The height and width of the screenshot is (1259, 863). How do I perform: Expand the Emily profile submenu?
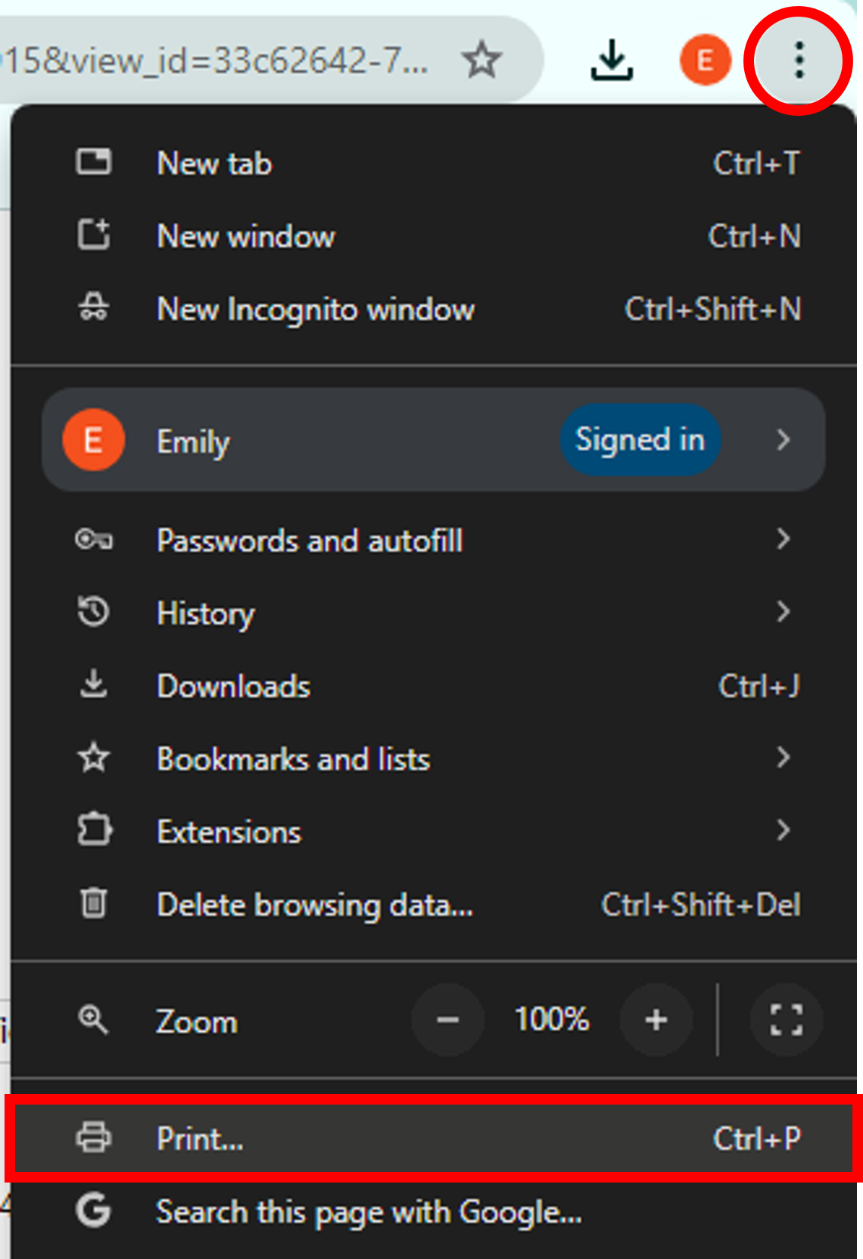coord(784,440)
